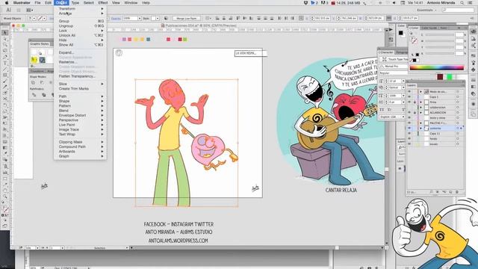Select the Line Segment tool
The height and width of the screenshot is (269, 478).
coord(5,69)
